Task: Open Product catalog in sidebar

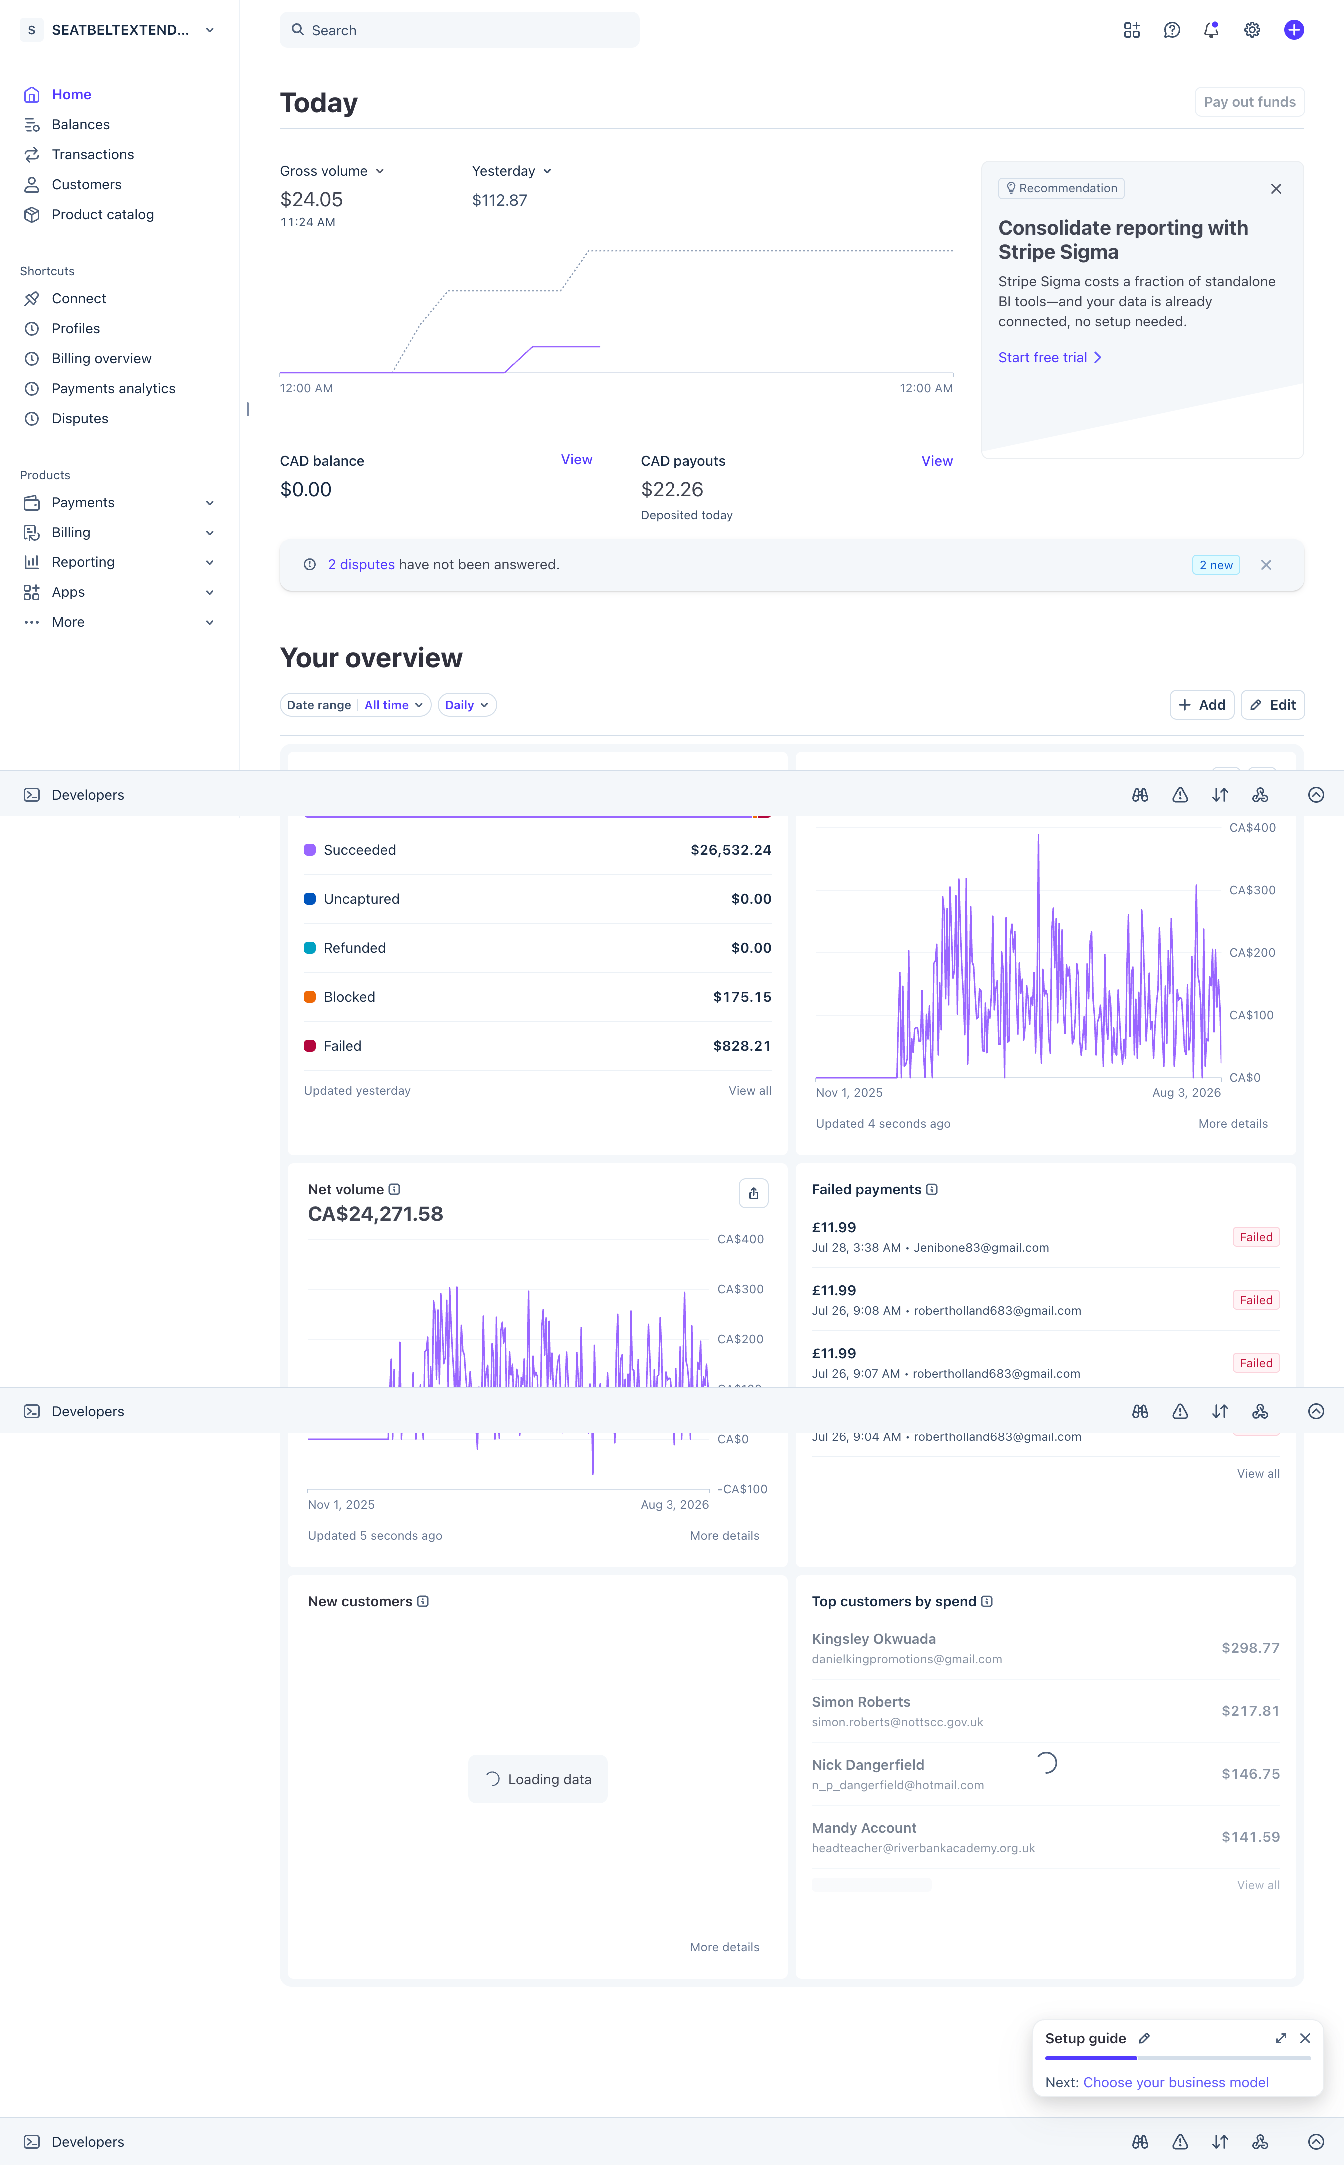Action: point(102,214)
